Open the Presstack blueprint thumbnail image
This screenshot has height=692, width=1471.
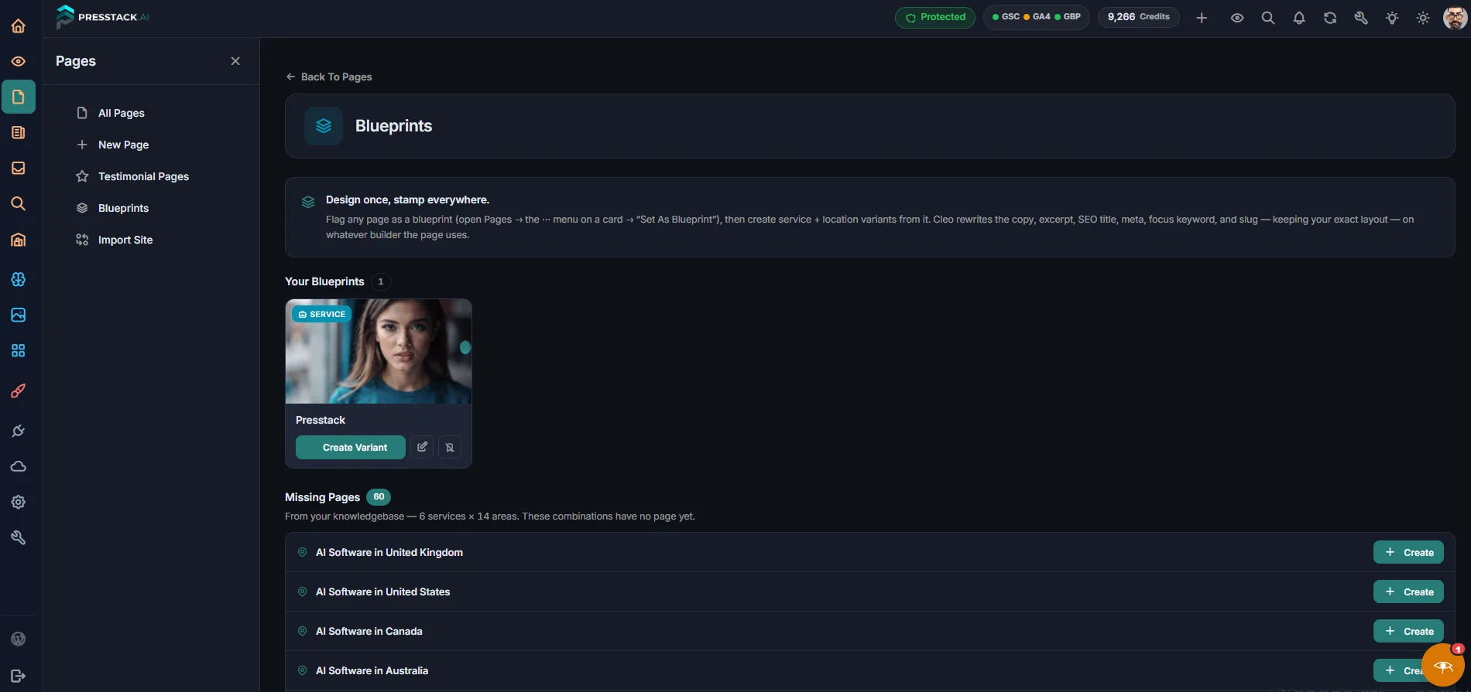pos(379,352)
